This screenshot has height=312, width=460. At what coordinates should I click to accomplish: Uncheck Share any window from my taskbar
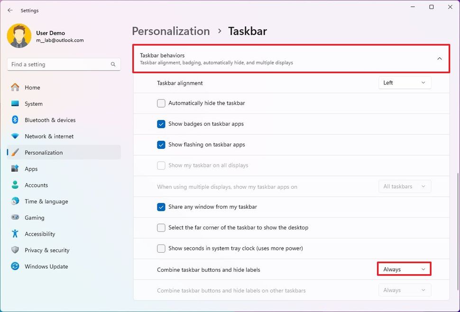click(161, 207)
